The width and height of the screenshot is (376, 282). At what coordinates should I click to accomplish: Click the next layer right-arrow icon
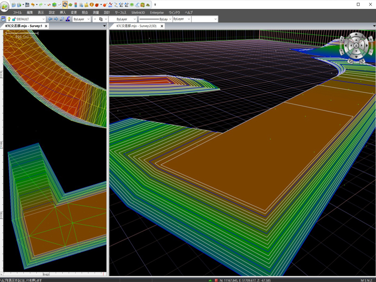pyautogui.click(x=56, y=19)
